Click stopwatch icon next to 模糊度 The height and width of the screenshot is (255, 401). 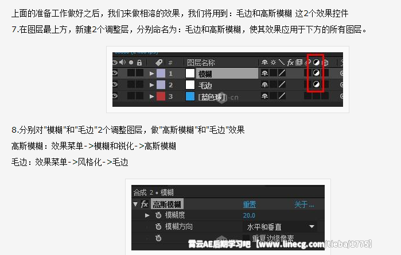point(158,215)
